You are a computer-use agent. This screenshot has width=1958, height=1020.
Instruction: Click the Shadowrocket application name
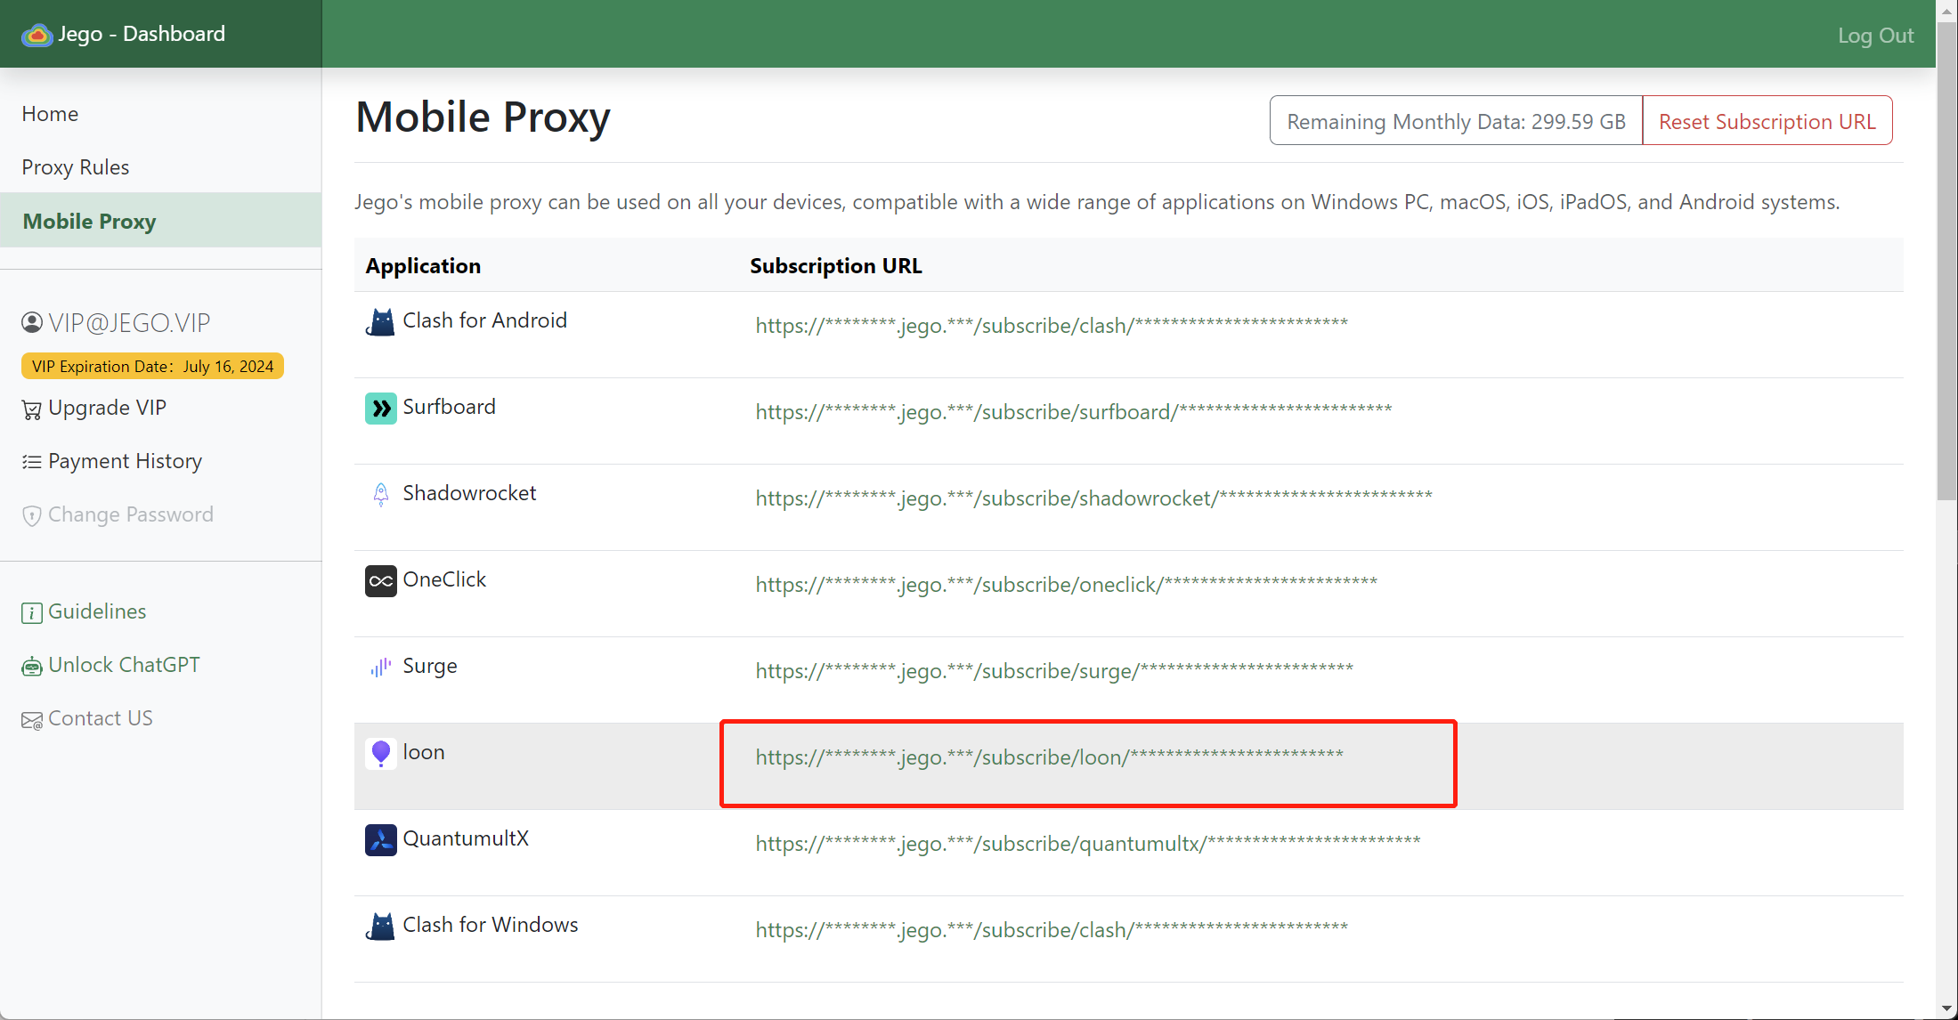tap(469, 493)
